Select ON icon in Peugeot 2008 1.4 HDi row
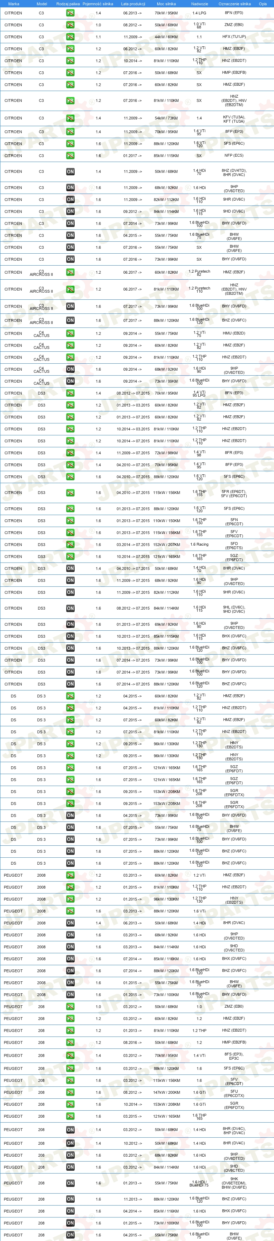Viewport: 274px width, 1241px height. click(70, 923)
